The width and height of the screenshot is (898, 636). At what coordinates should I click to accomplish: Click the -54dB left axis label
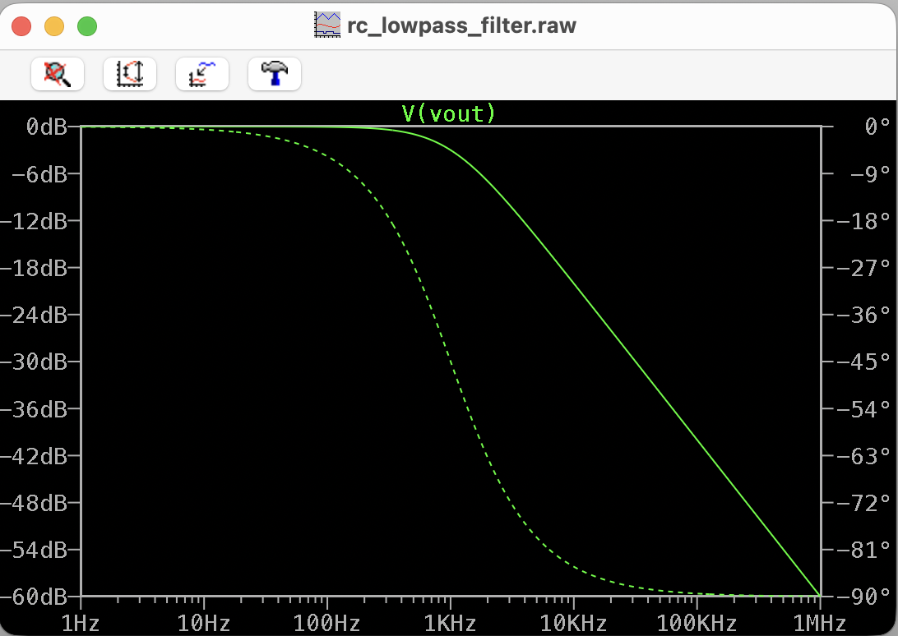(x=34, y=550)
